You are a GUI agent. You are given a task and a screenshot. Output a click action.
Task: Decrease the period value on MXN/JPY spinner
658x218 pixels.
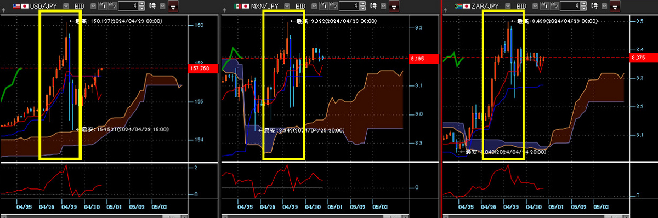point(363,8)
